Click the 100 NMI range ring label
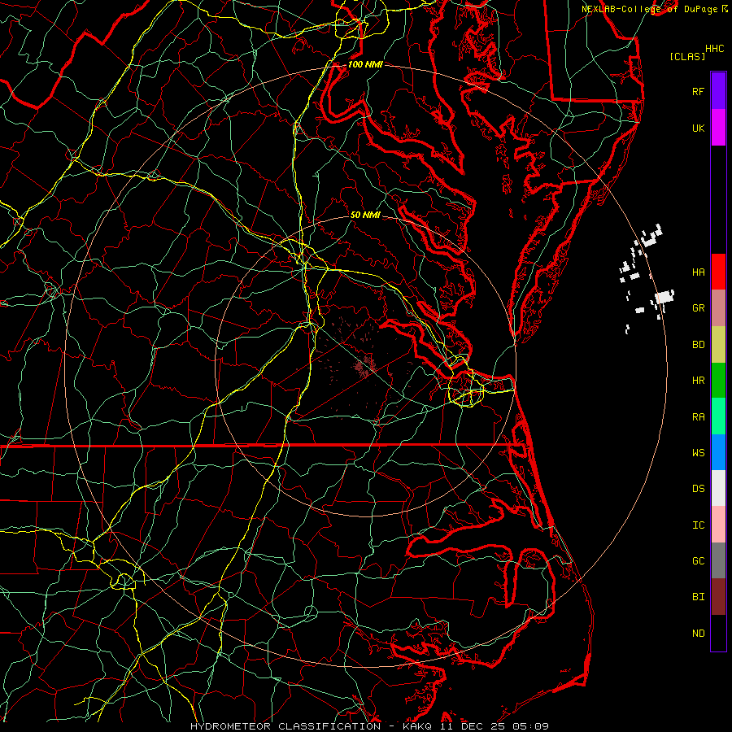This screenshot has width=732, height=732. tap(365, 64)
